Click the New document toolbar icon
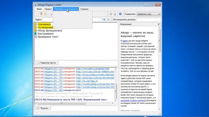209x117 pixels. [x=37, y=14]
